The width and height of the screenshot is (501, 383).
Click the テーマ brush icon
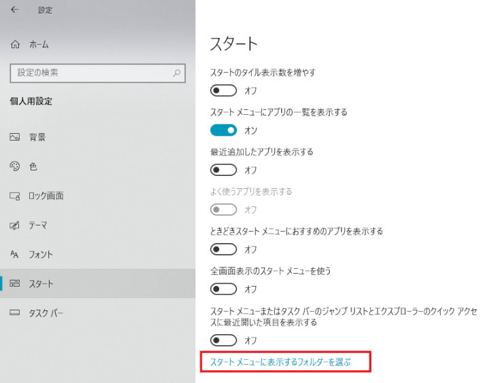click(15, 225)
